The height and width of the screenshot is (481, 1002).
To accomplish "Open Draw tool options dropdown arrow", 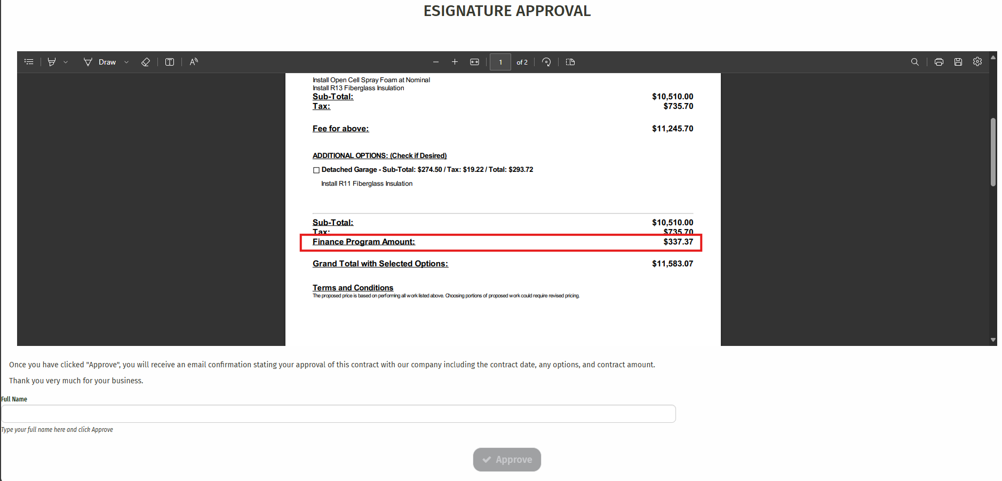I will pos(126,62).
